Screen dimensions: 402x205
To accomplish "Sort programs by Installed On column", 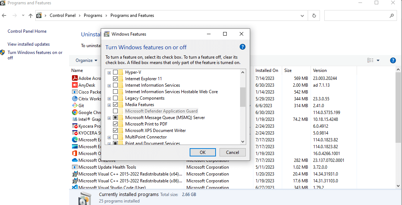I will [x=267, y=70].
